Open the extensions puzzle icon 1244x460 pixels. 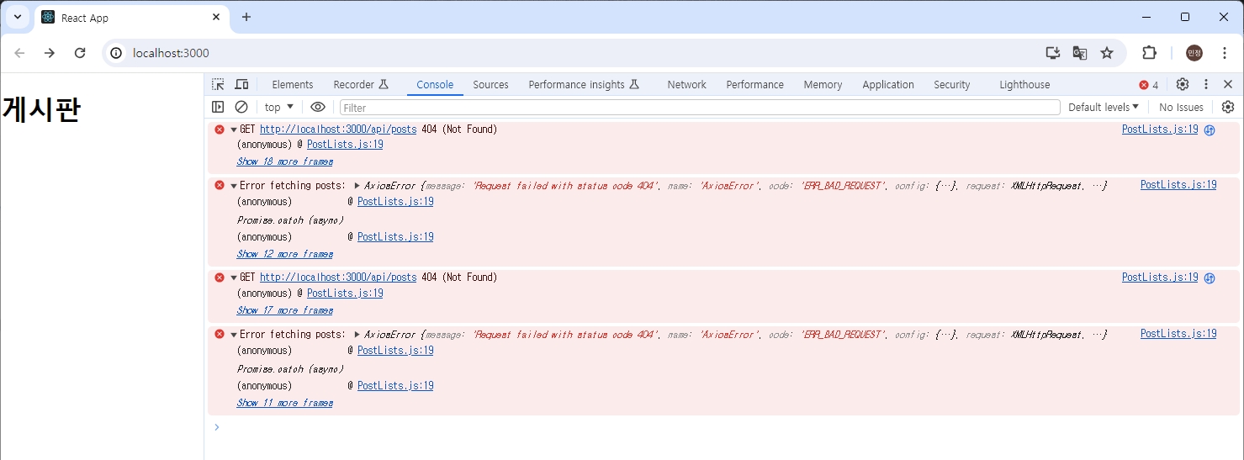[1149, 53]
